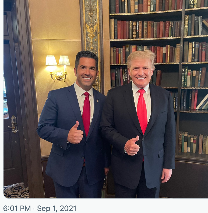
Task: Click the bright red tie on black suit
Action: (142, 111)
